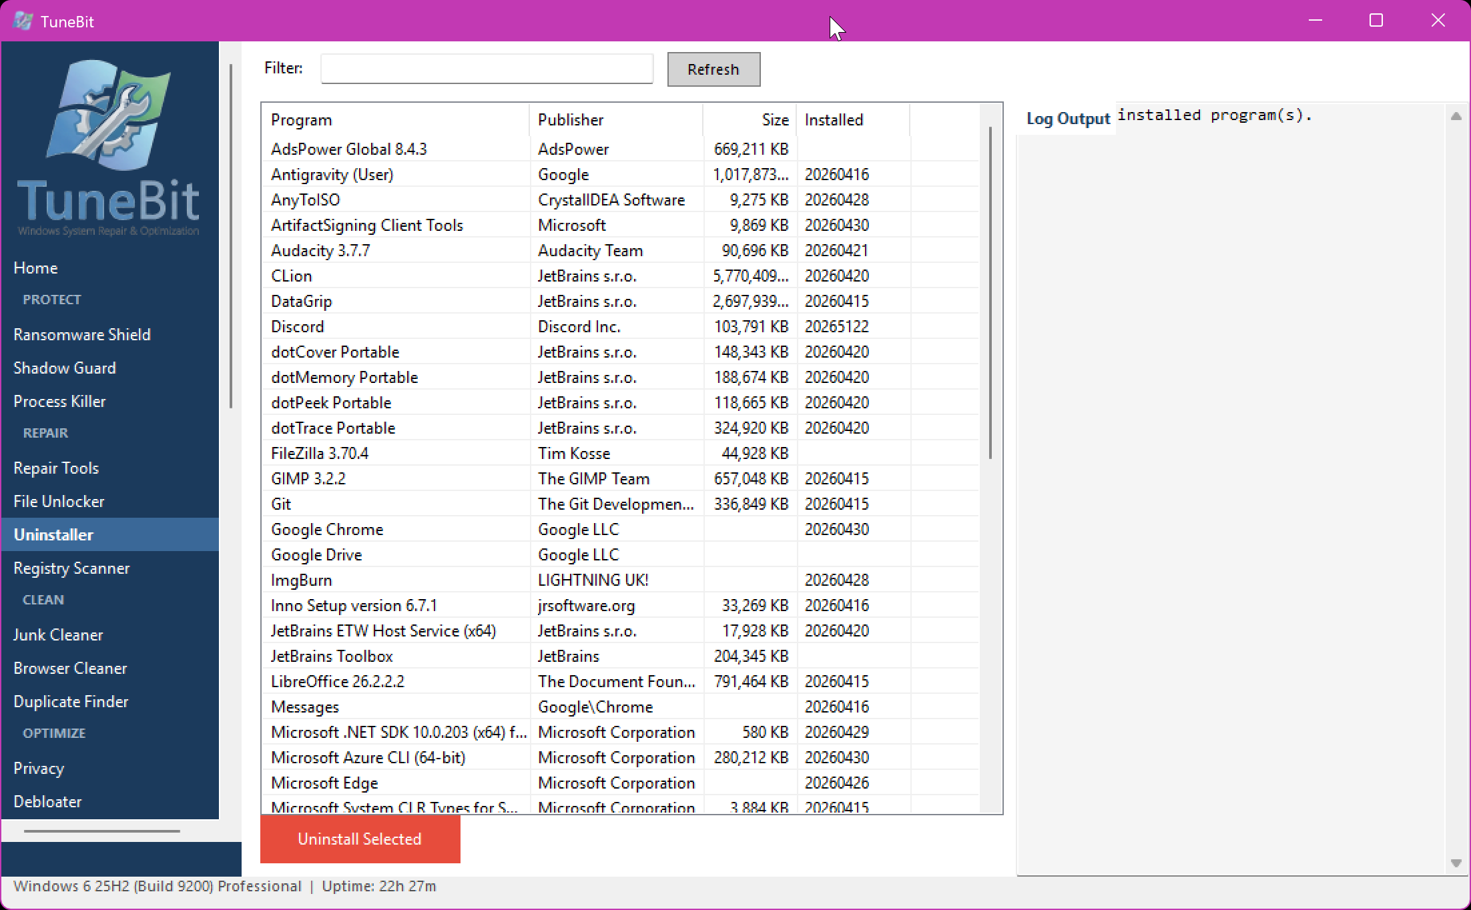Sort by Program column header

tap(396, 120)
